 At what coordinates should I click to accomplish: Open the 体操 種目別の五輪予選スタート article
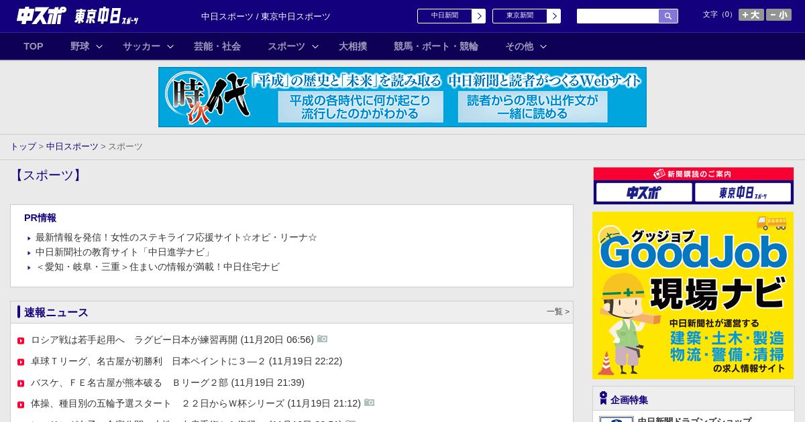196,403
